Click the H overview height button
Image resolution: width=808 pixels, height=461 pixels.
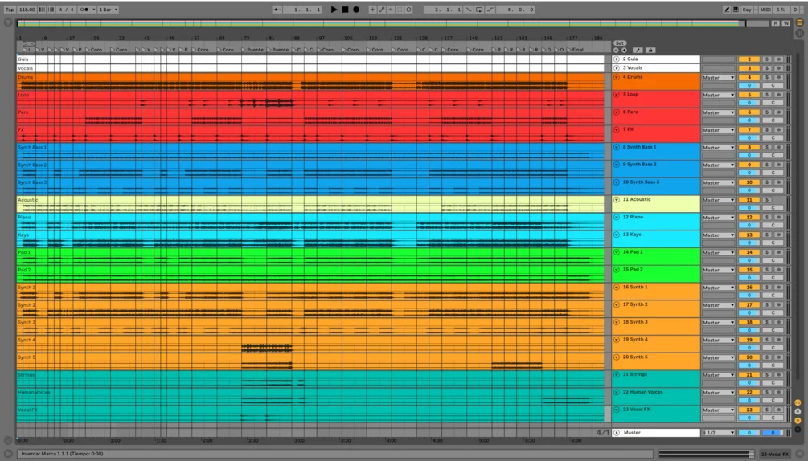coord(775,23)
